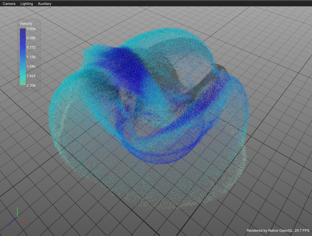Viewport: 312px width, 236px height.
Task: Open the Auxiliary menu
Action: click(x=45, y=4)
